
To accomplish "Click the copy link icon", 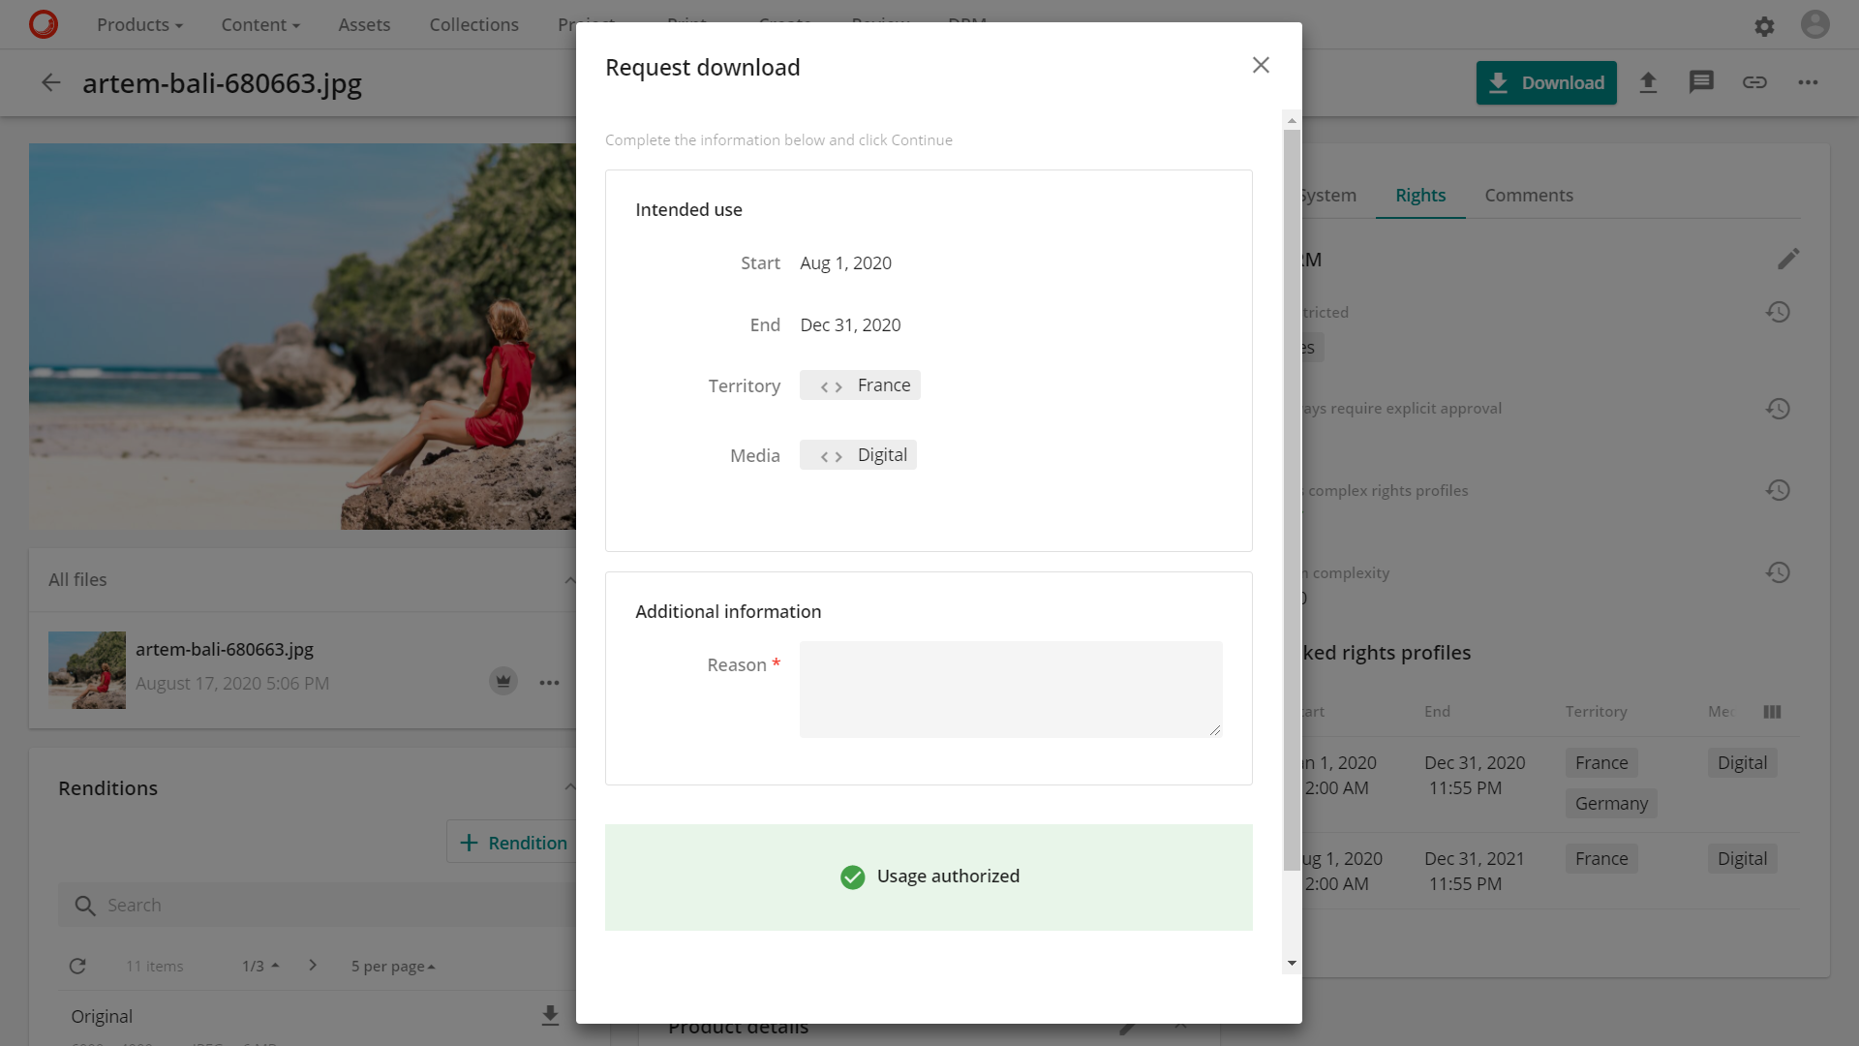I will (1754, 82).
